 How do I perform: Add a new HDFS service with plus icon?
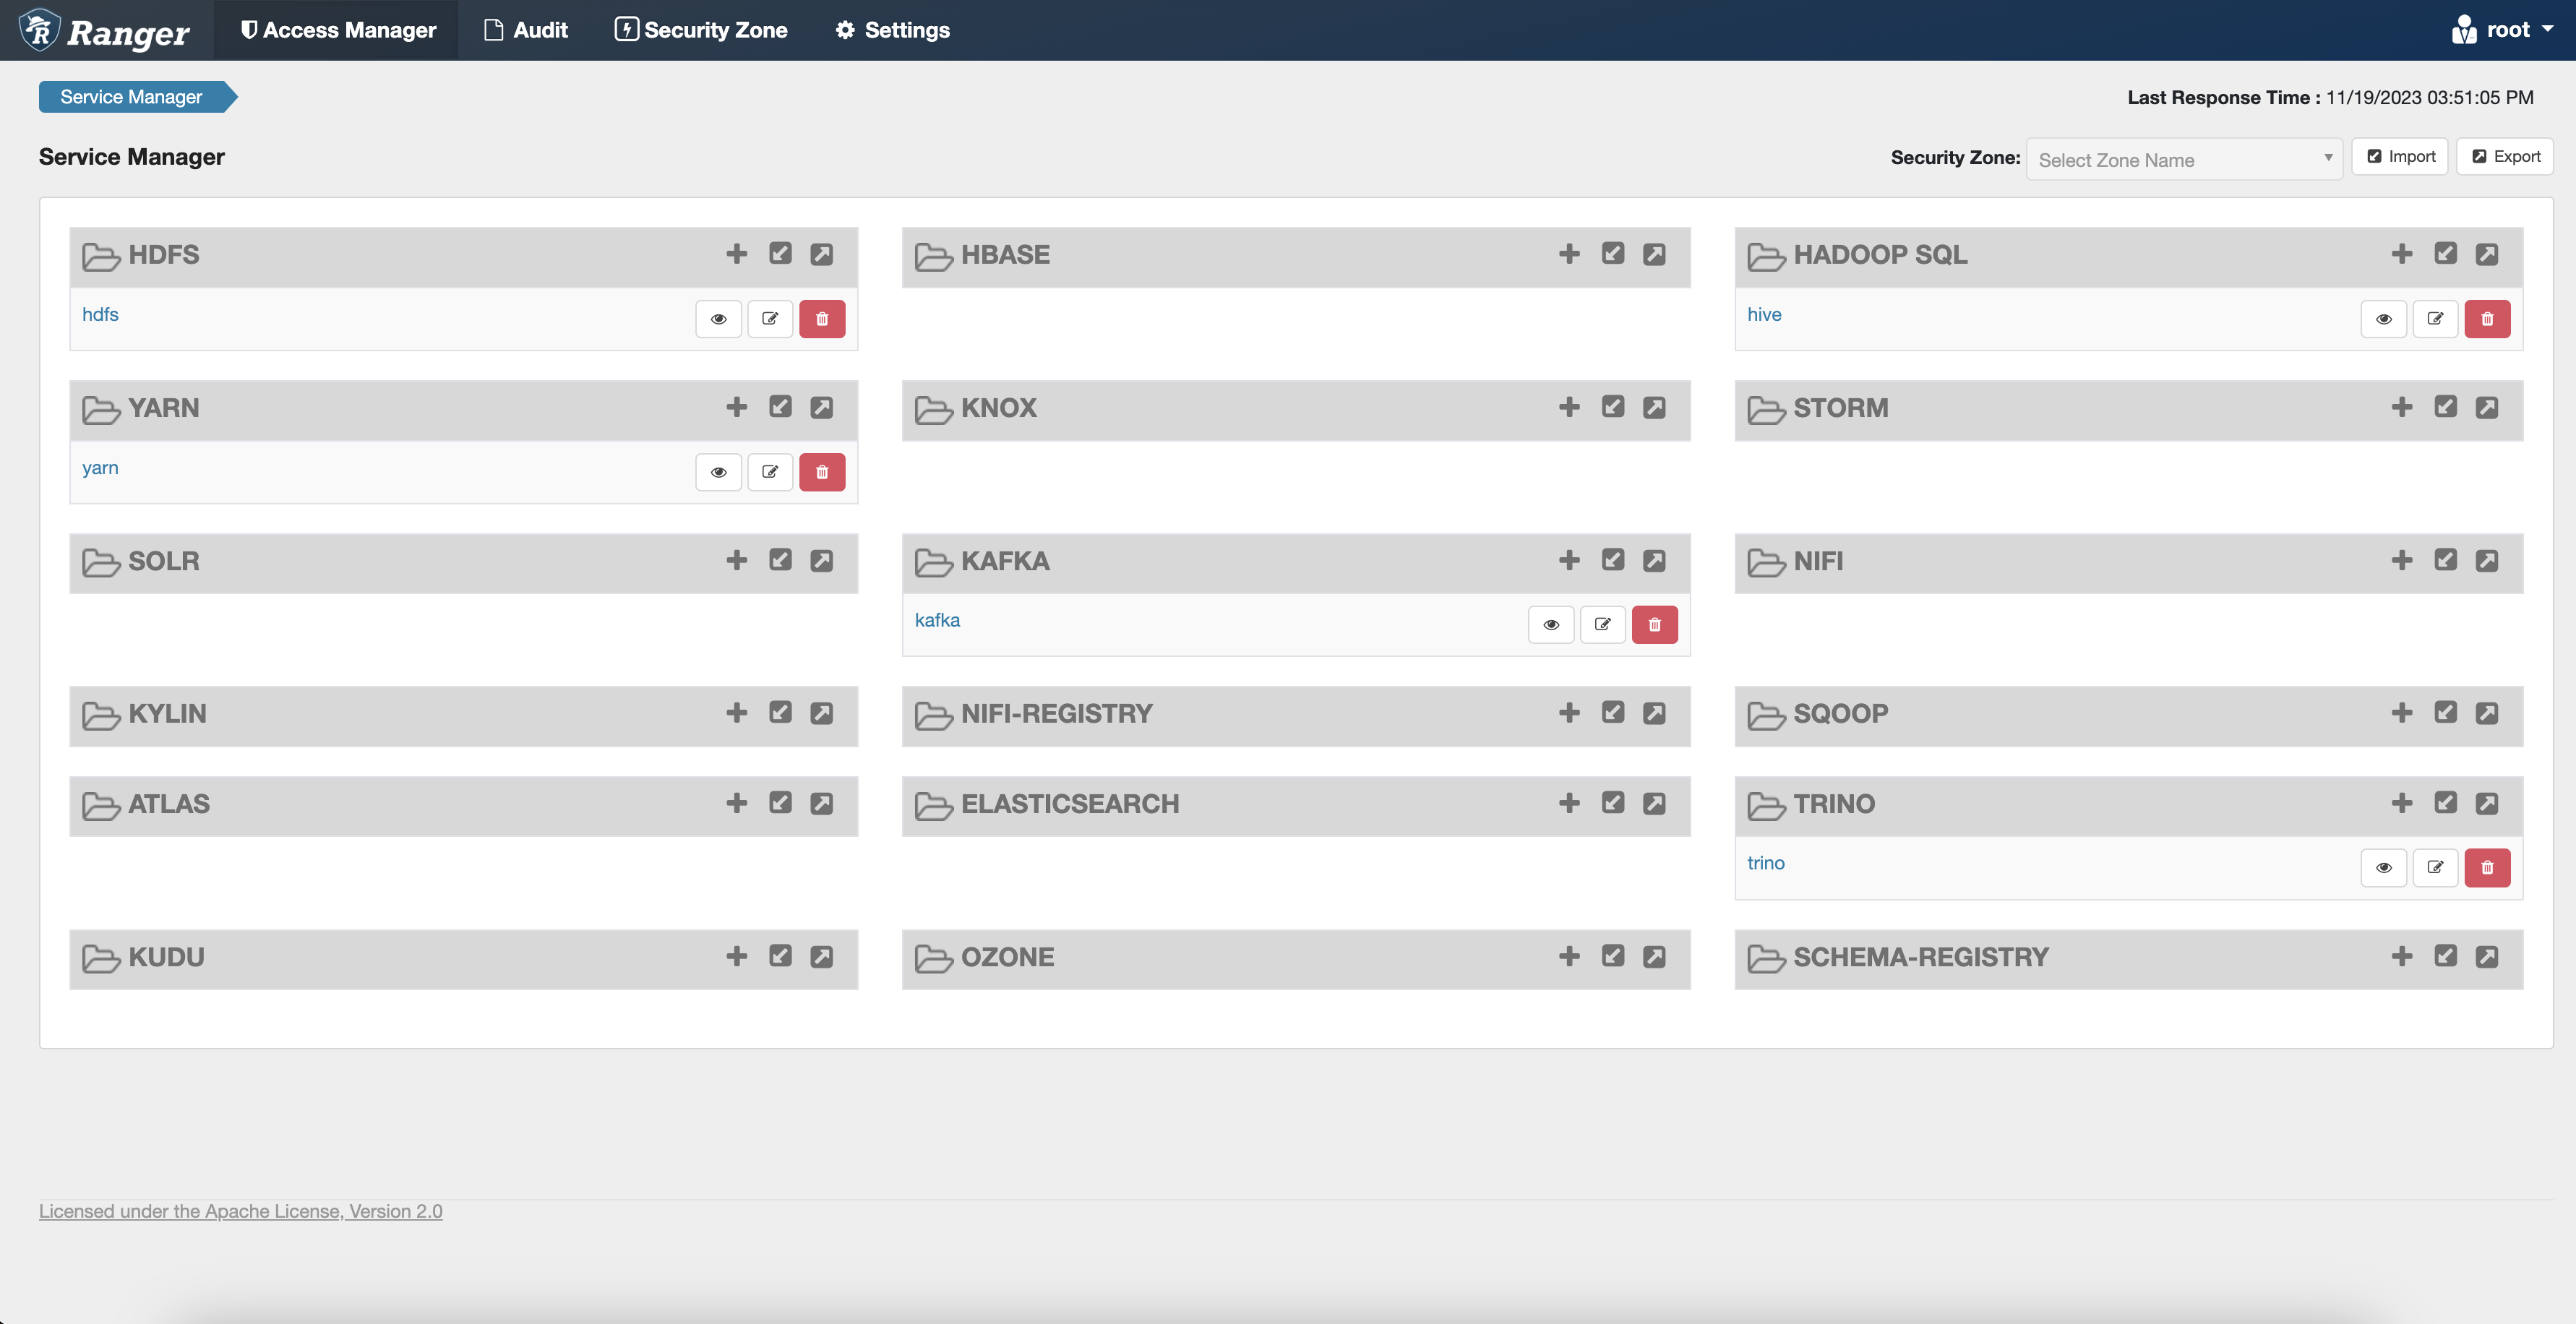736,254
